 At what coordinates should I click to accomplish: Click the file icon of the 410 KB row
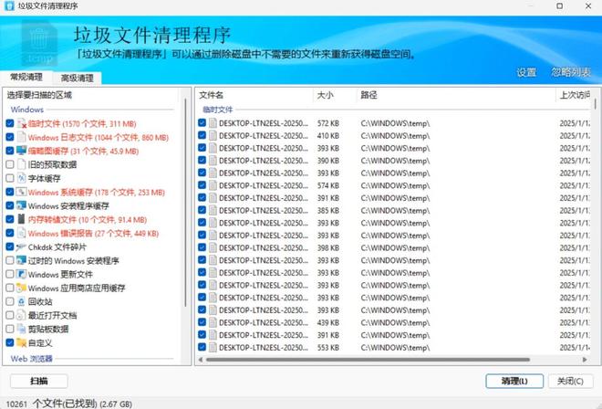point(213,136)
